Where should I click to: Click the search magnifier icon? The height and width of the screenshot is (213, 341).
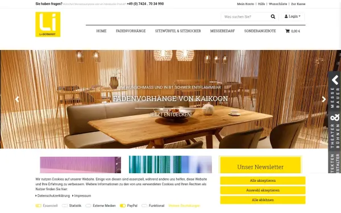click(x=273, y=16)
